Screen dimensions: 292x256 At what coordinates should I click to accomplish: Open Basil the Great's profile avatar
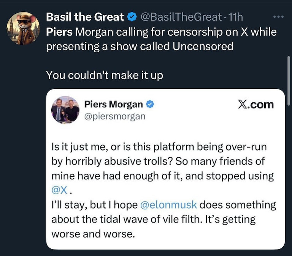(24, 28)
